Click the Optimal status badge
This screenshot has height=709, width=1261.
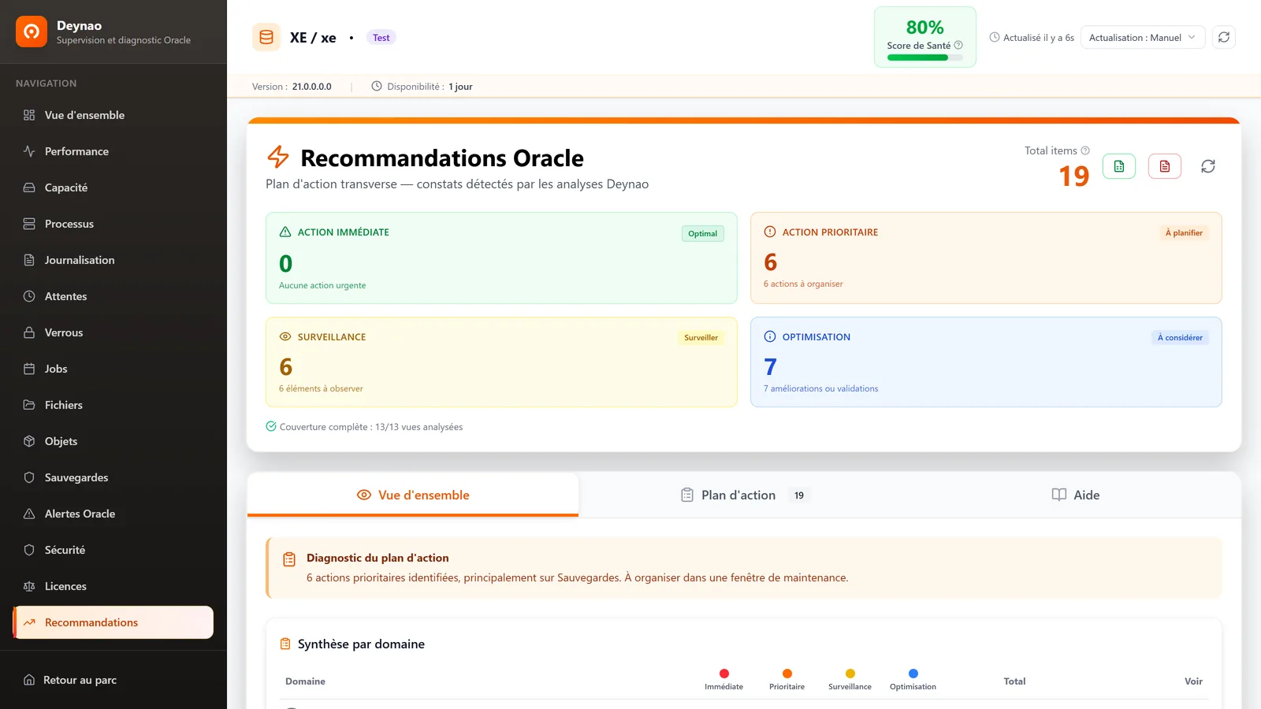(702, 233)
